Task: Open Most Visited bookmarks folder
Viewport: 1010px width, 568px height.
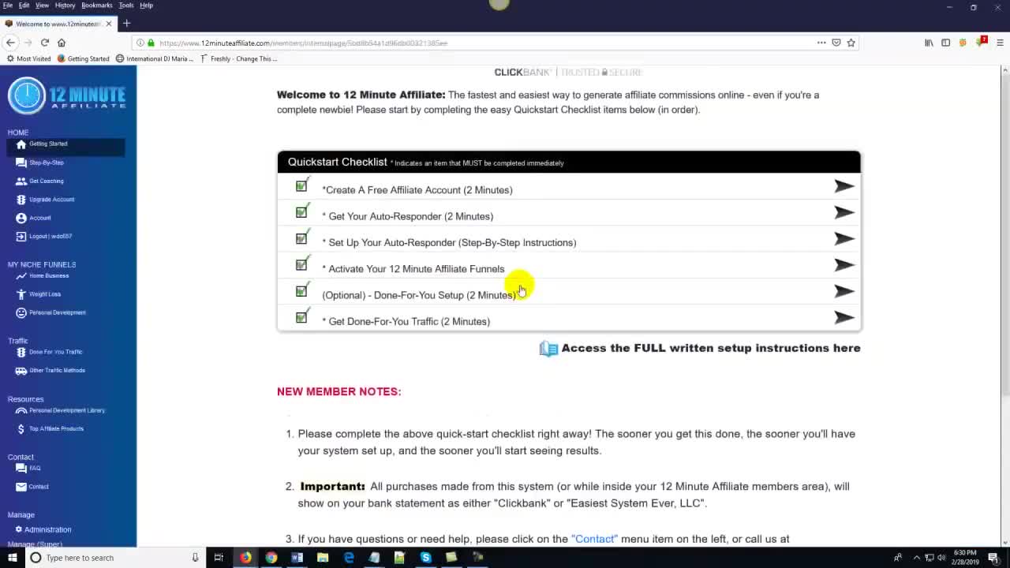Action: pyautogui.click(x=28, y=58)
